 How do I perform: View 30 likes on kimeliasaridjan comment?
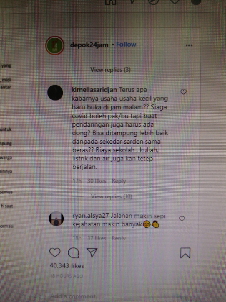point(97,181)
